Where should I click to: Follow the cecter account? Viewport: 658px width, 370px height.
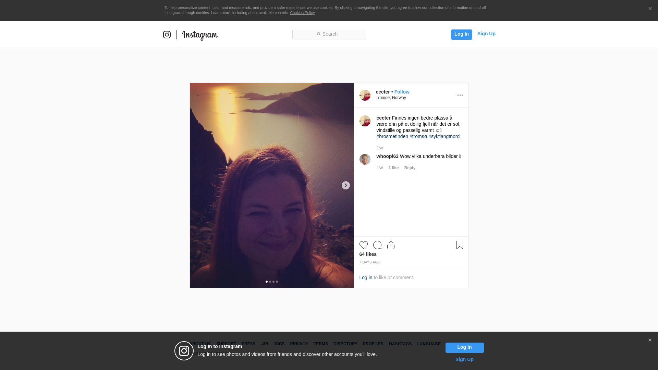click(x=402, y=92)
